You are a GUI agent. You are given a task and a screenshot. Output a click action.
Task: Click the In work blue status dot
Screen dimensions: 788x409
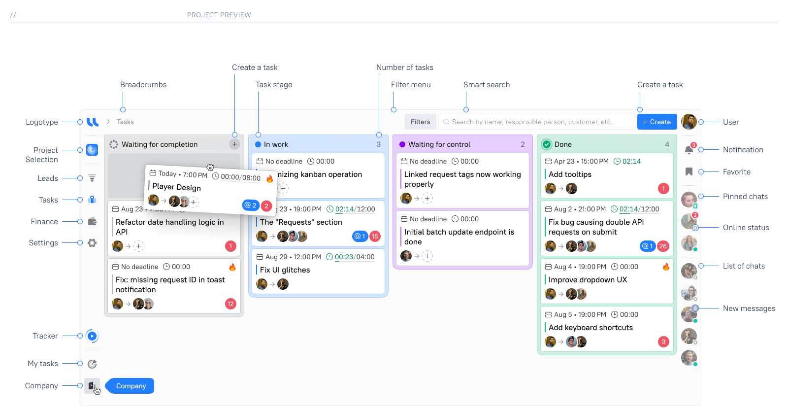(x=258, y=144)
